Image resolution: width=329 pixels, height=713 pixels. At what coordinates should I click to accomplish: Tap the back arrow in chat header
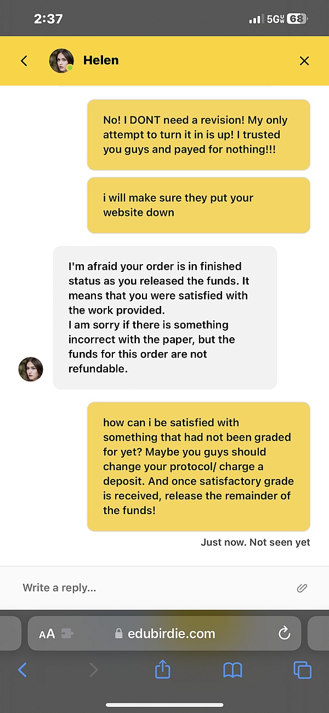pos(24,61)
